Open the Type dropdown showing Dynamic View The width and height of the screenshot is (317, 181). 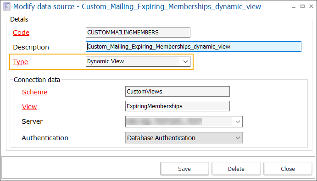(x=138, y=61)
